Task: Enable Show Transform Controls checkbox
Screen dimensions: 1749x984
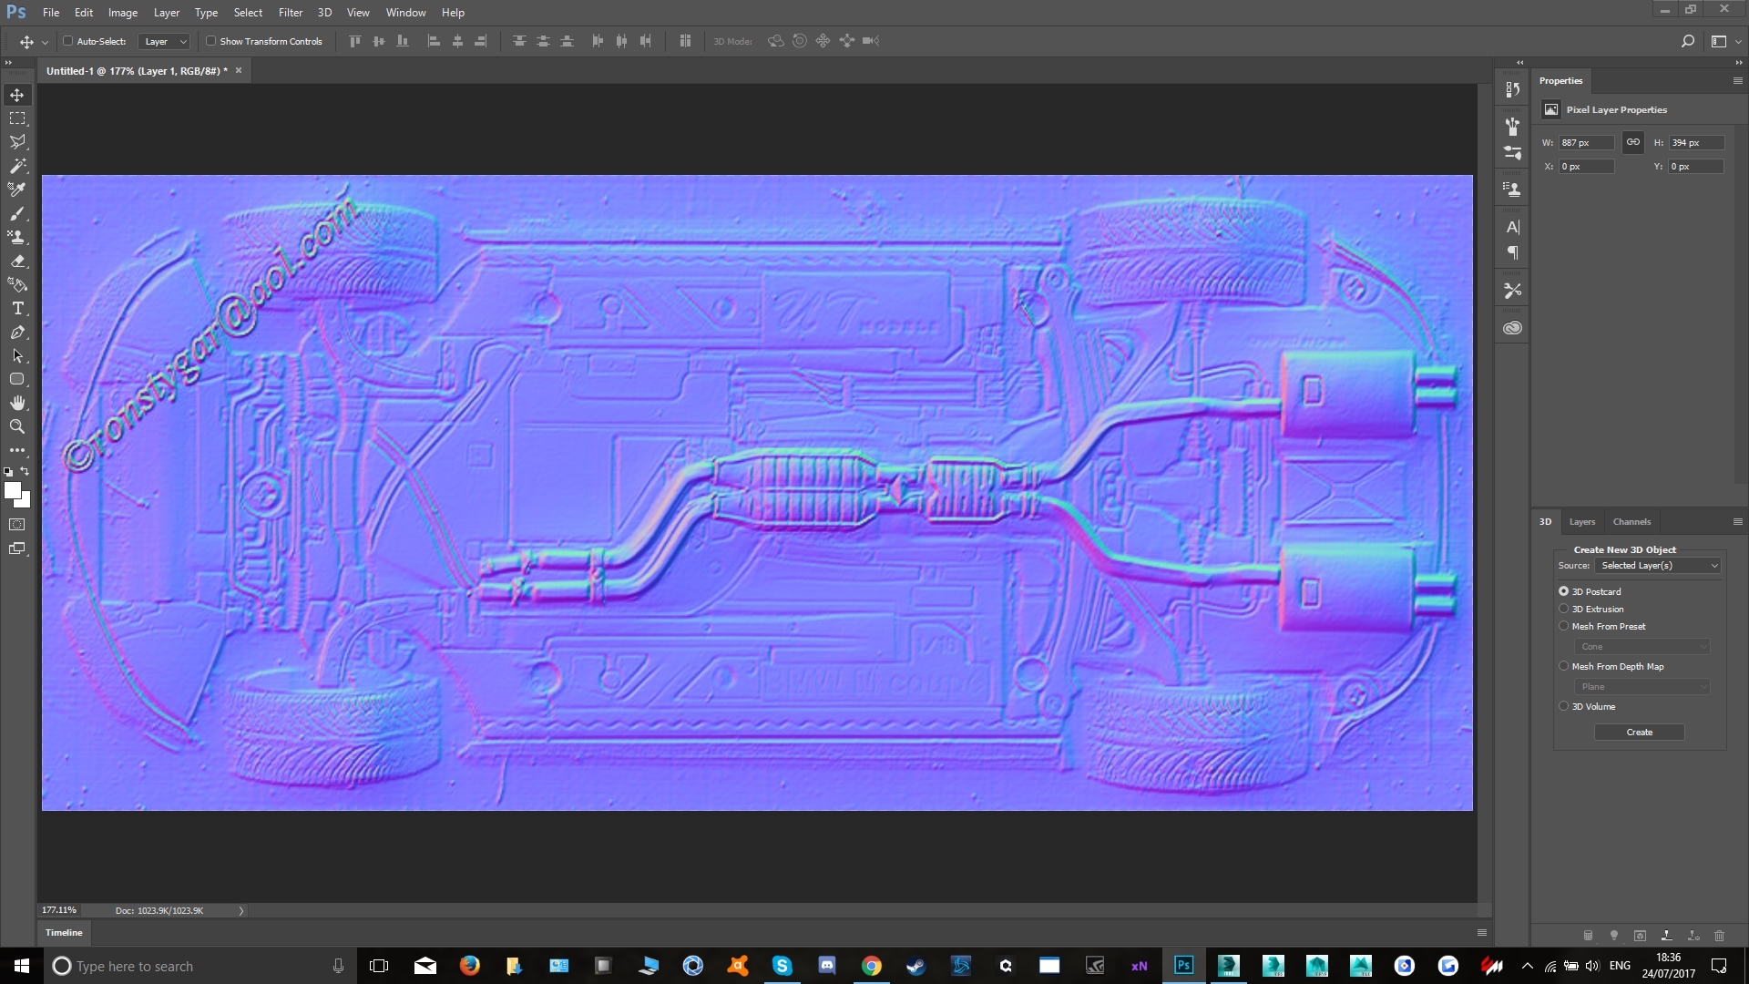Action: (x=210, y=41)
